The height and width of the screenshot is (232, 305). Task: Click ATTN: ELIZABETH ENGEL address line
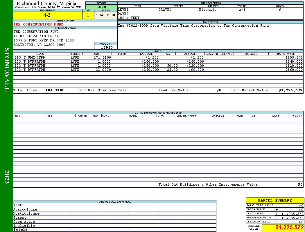click(x=36, y=36)
